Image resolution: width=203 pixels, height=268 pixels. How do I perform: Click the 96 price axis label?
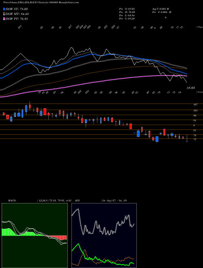point(195,116)
